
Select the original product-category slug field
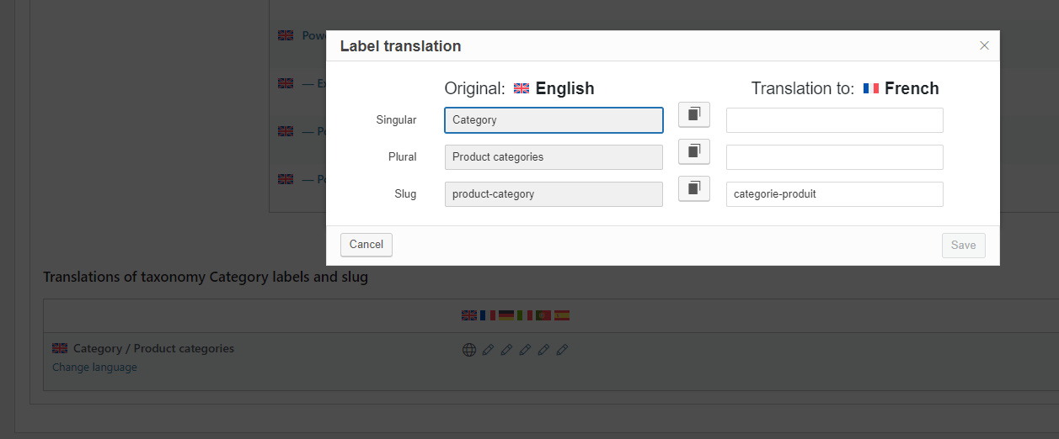(554, 194)
